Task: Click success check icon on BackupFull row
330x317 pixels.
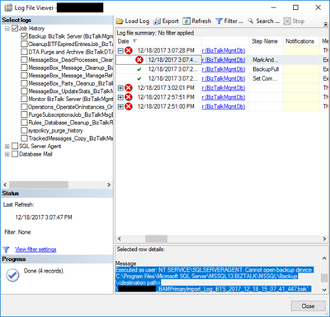Action: click(x=139, y=69)
